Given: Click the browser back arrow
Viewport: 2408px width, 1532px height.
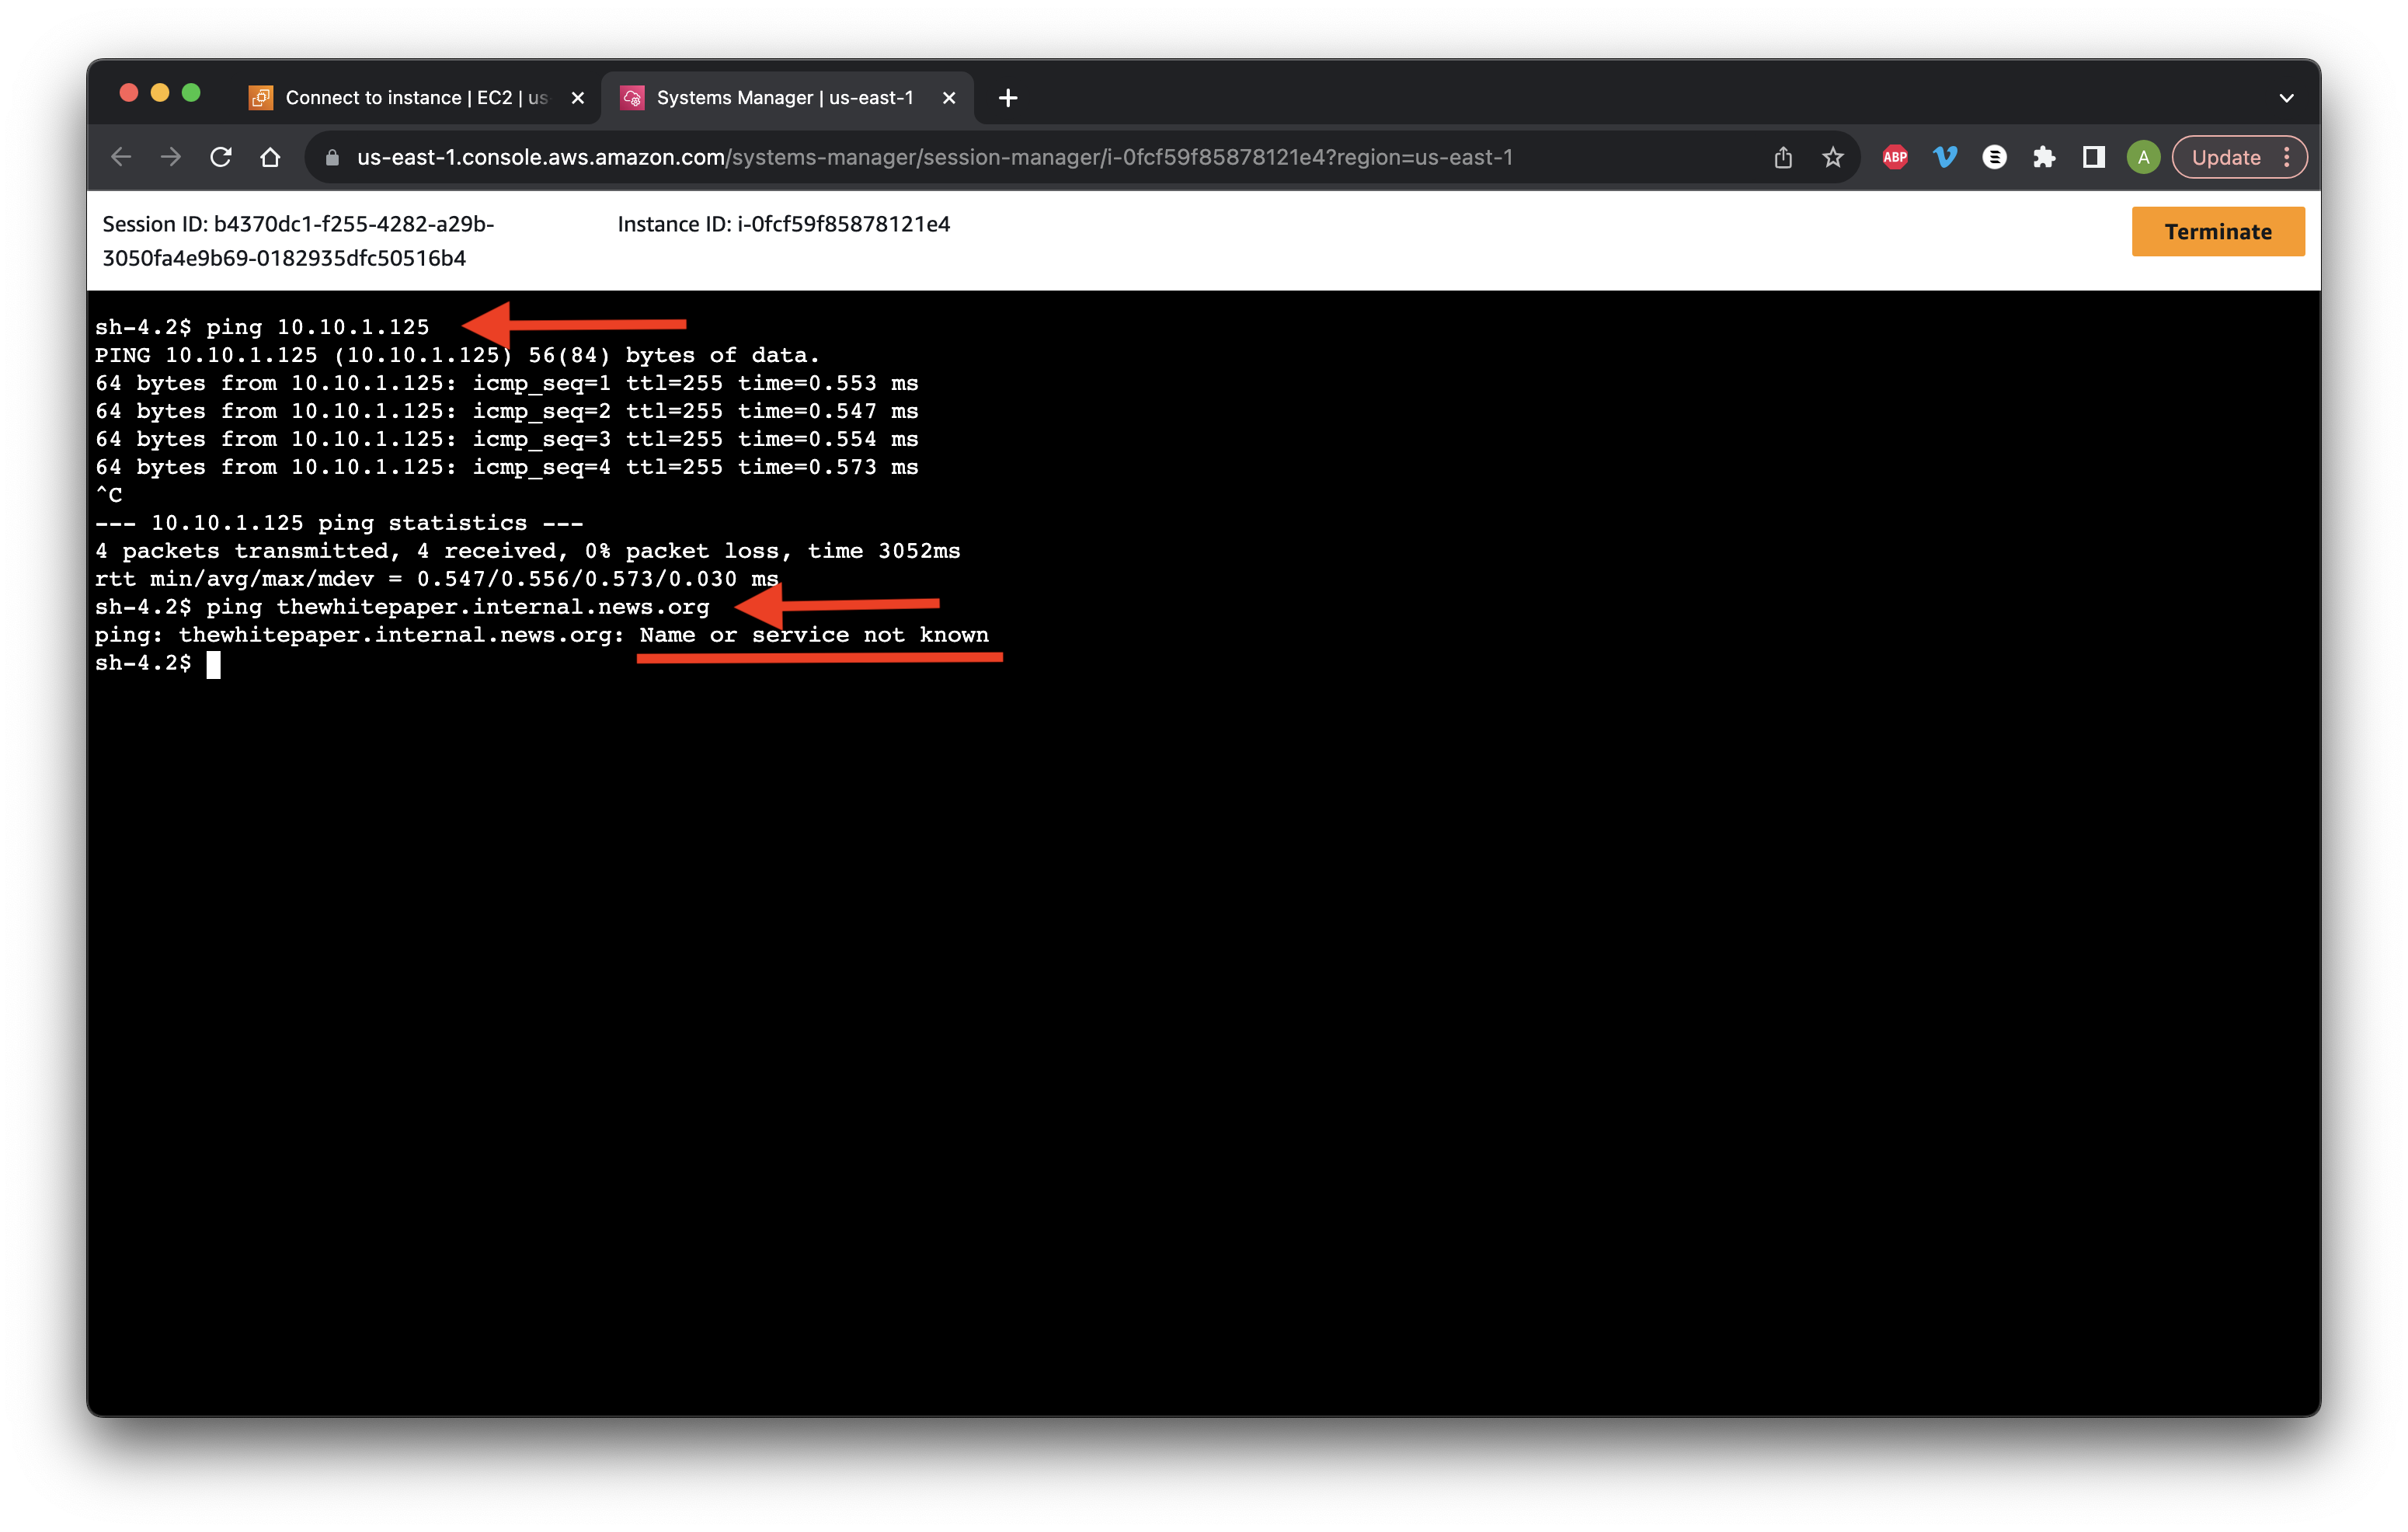Looking at the screenshot, I should coord(121,157).
